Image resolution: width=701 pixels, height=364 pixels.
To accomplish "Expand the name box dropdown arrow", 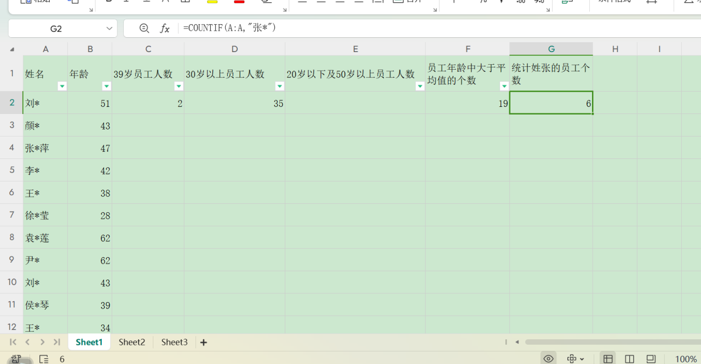I will (x=109, y=29).
